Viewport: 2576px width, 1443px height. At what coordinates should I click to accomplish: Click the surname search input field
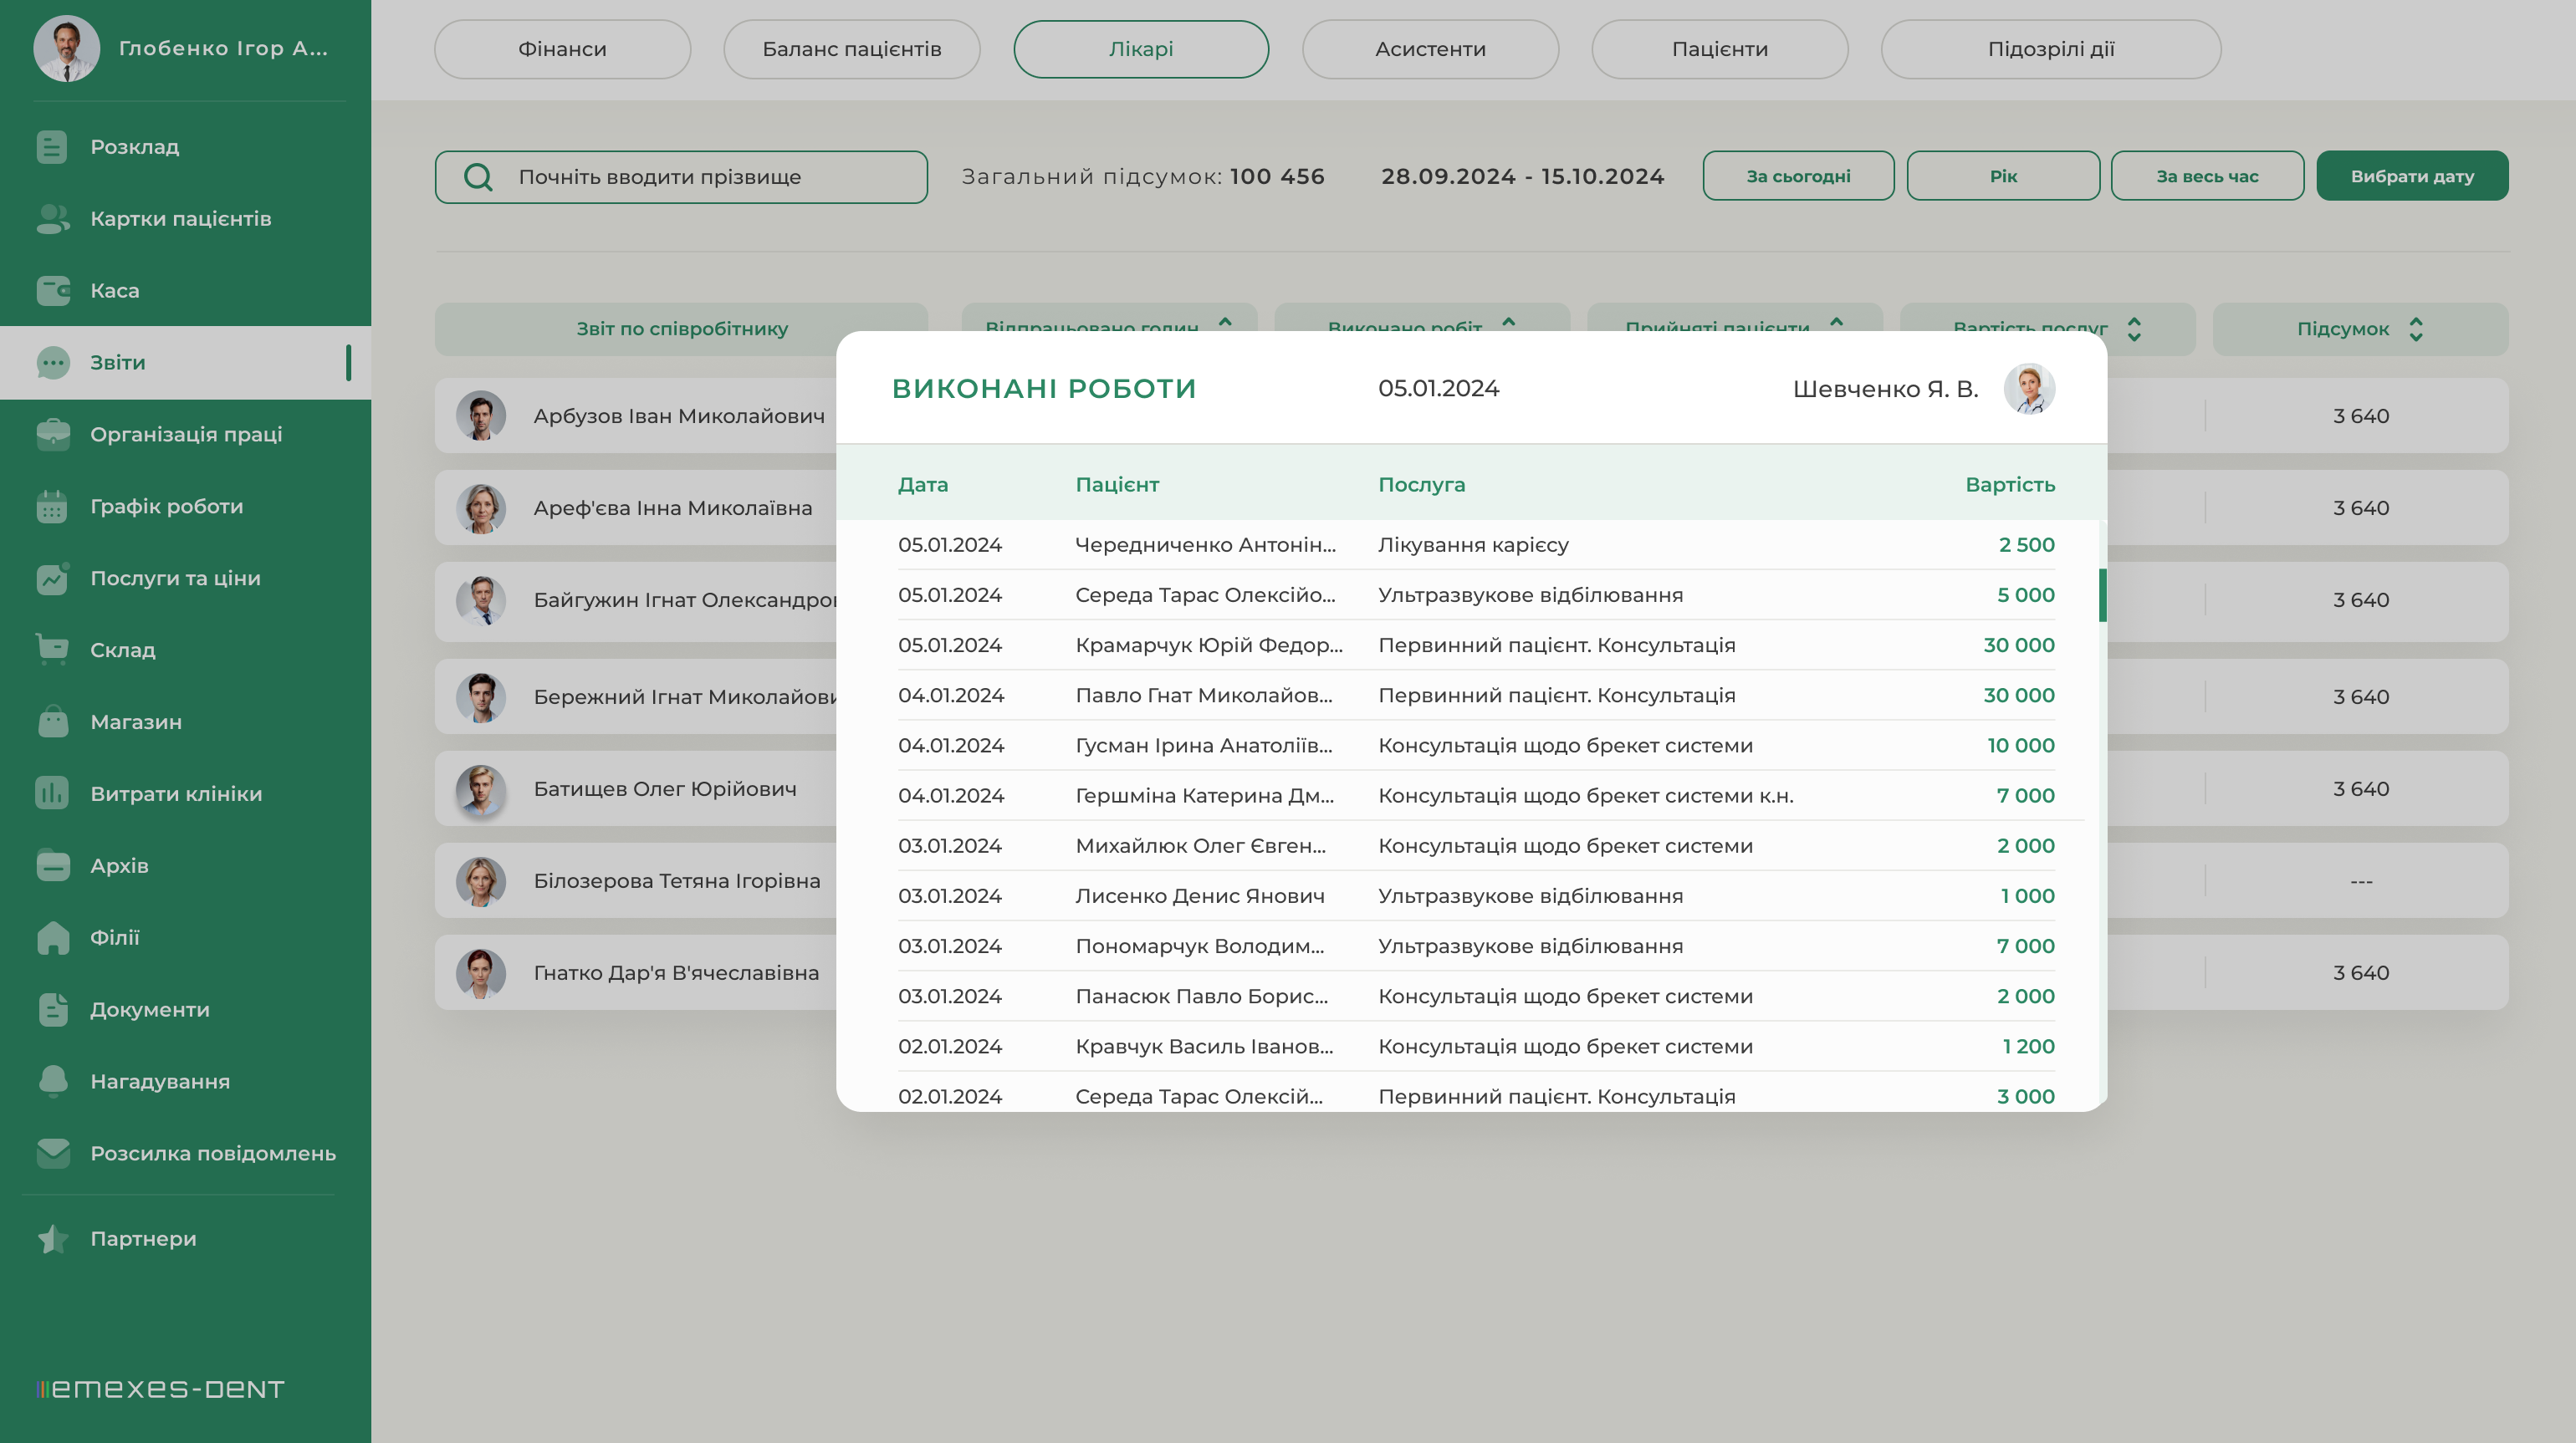pyautogui.click(x=681, y=177)
